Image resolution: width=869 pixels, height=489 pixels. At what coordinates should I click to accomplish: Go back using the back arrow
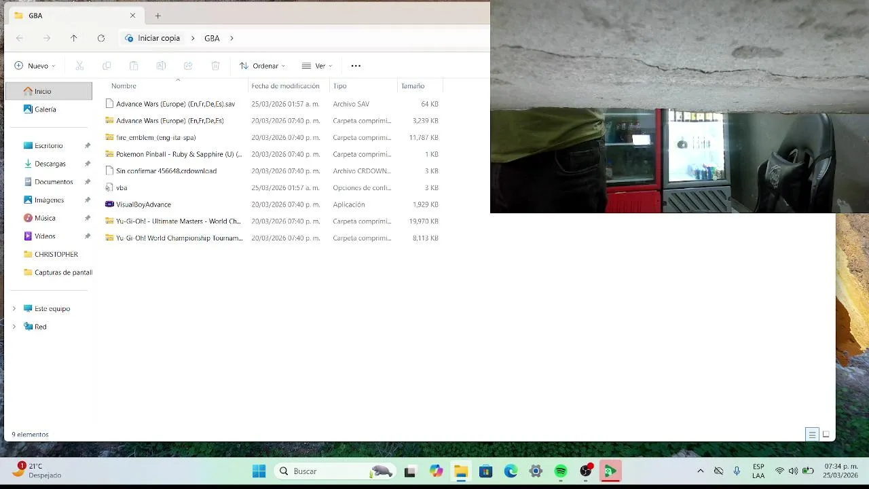pyautogui.click(x=20, y=38)
